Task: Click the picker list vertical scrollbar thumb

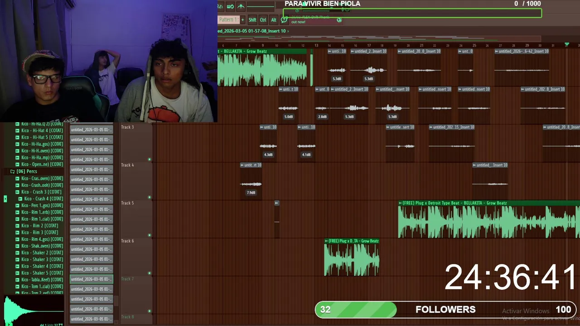Action: pyautogui.click(x=116, y=301)
